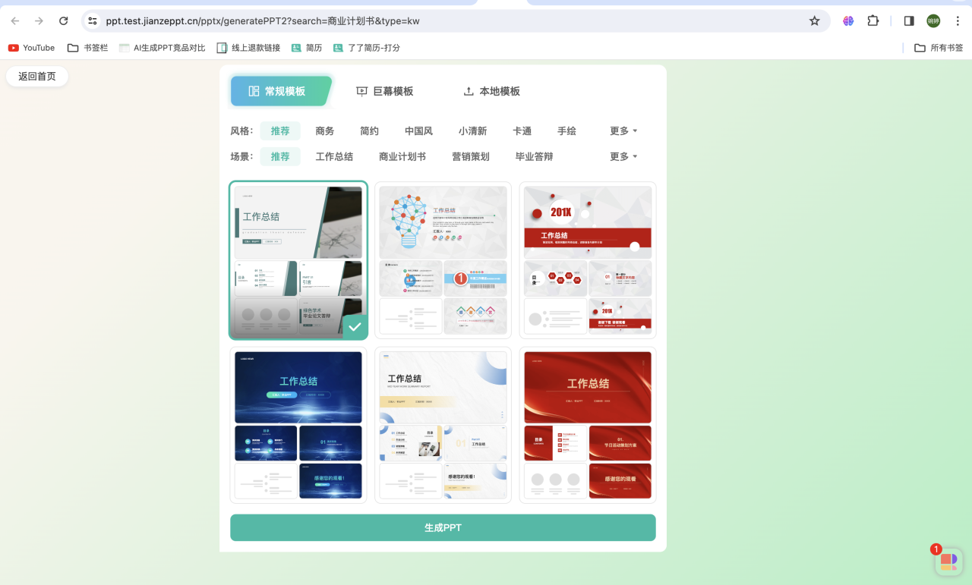This screenshot has width=972, height=585.
Task: Open the 了了简历-打分 bookmark
Action: pos(366,48)
